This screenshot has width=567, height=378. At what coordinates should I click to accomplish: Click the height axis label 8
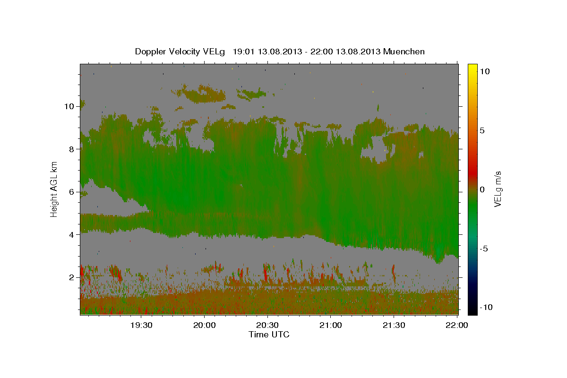click(71, 149)
